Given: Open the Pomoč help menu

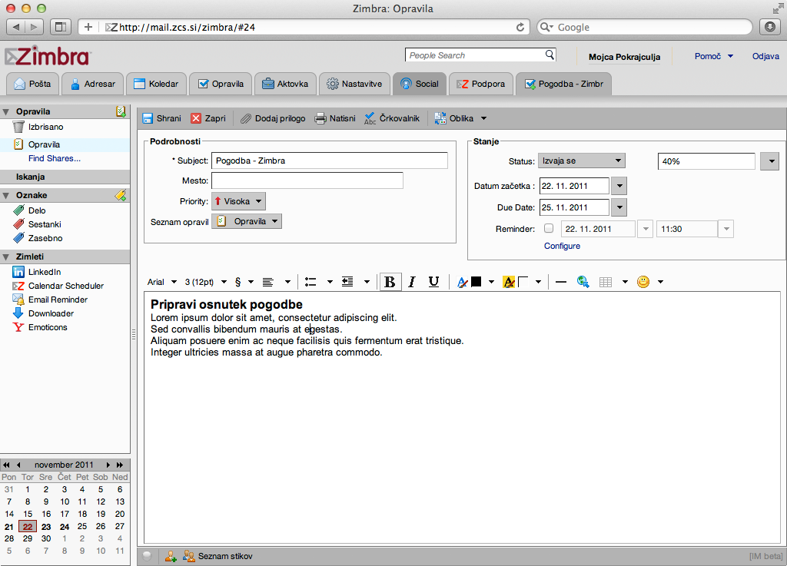Looking at the screenshot, I should tap(714, 56).
